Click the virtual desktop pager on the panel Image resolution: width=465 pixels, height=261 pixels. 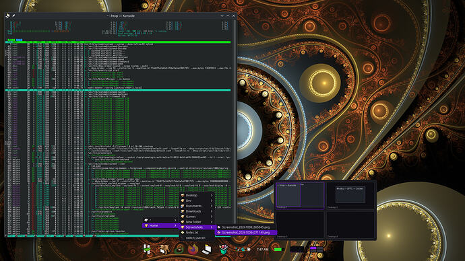317,250
